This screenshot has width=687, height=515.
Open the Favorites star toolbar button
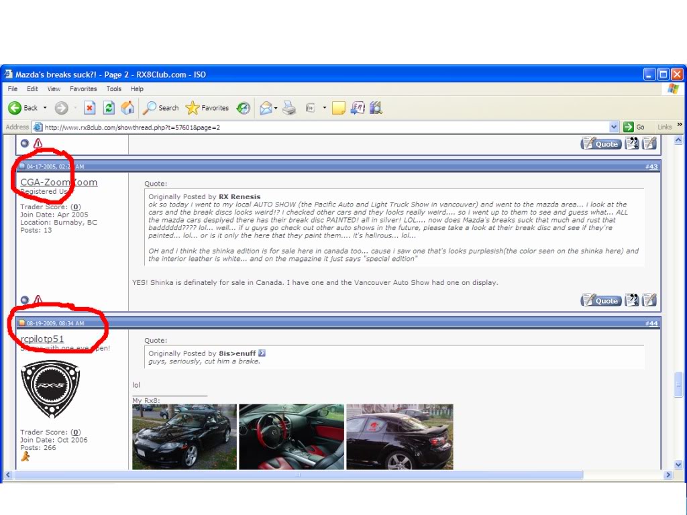pyautogui.click(x=207, y=108)
